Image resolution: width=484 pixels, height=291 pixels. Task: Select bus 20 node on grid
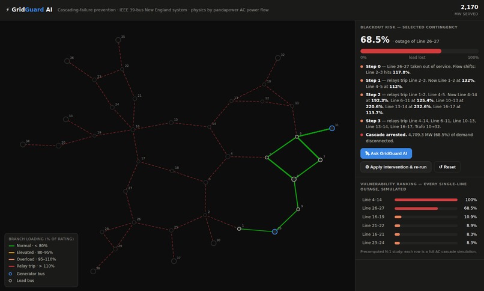[59, 145]
